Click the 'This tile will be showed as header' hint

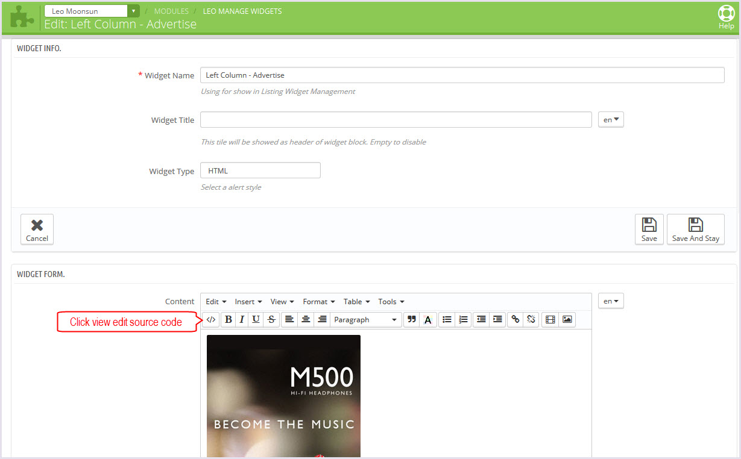tap(314, 142)
